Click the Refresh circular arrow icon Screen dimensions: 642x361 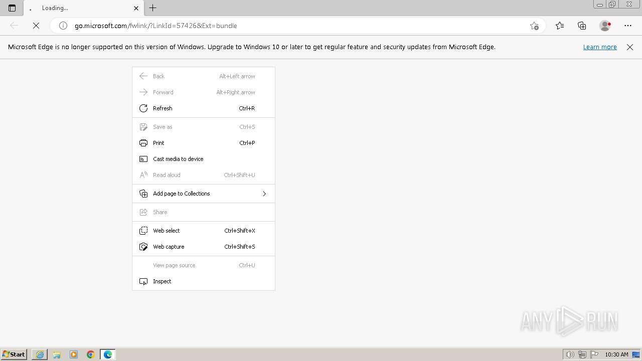[143, 108]
